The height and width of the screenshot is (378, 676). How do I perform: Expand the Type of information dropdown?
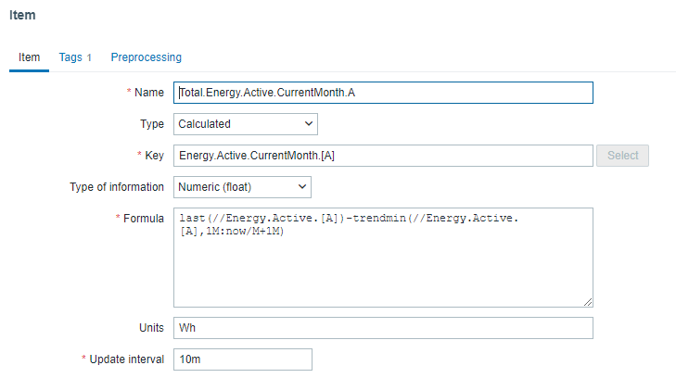pyautogui.click(x=242, y=186)
